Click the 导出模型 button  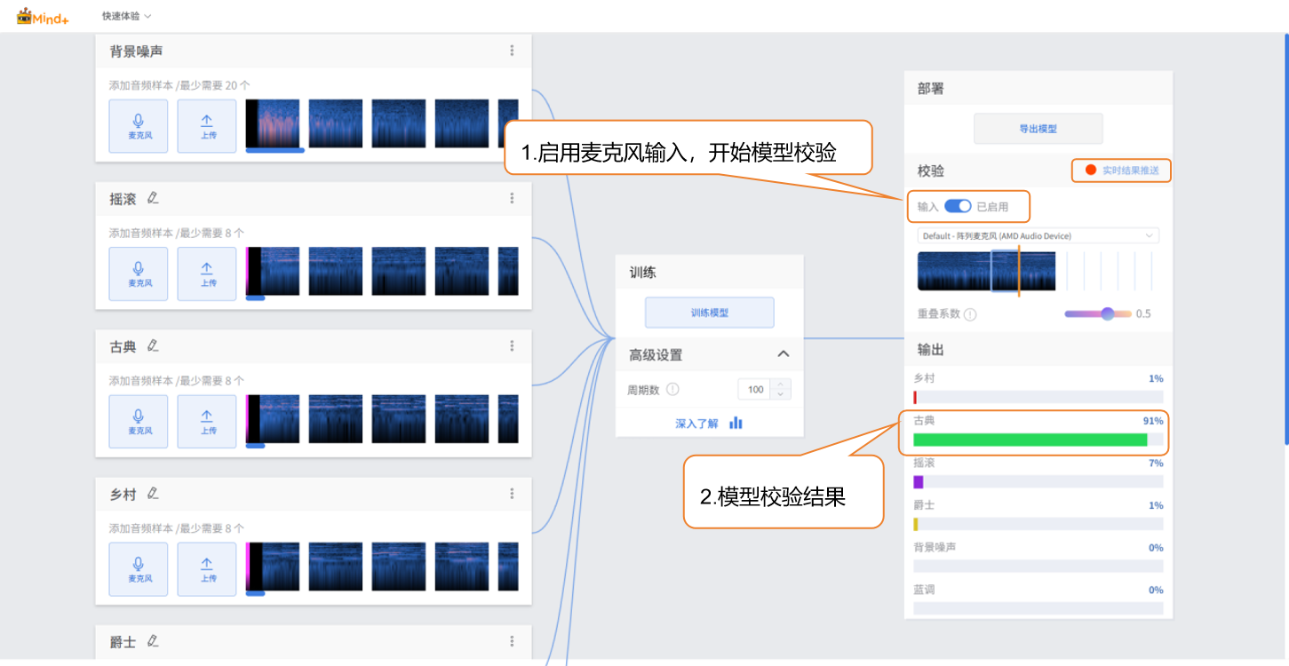[1038, 129]
